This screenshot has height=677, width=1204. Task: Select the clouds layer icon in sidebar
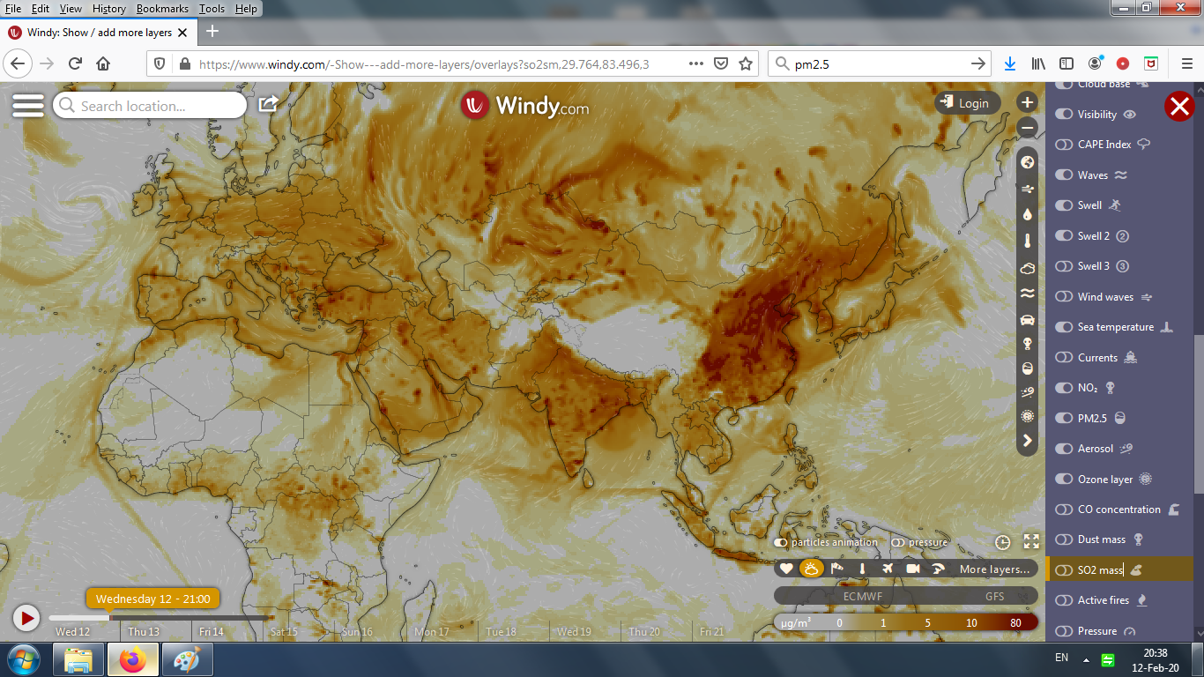pyautogui.click(x=1027, y=268)
